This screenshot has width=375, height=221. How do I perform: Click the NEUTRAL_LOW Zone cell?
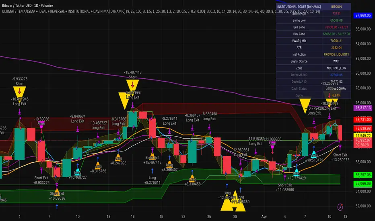pos(336,68)
